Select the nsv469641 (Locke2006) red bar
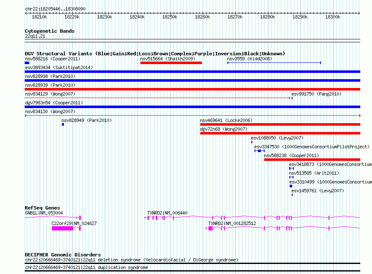Screen dimensions: 372x274 (280, 124)
